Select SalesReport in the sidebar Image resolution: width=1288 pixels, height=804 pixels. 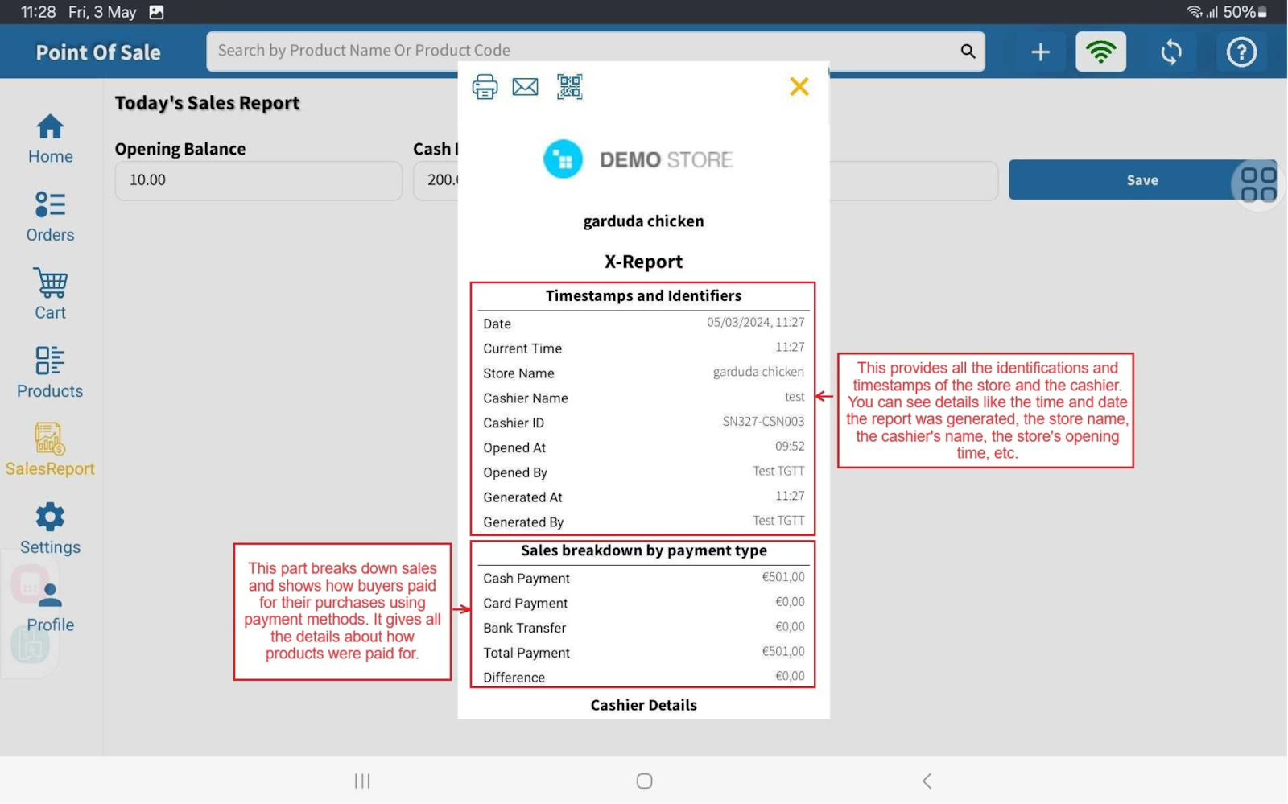coord(50,451)
